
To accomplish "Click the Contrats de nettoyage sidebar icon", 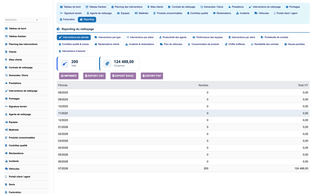I will (6, 68).
